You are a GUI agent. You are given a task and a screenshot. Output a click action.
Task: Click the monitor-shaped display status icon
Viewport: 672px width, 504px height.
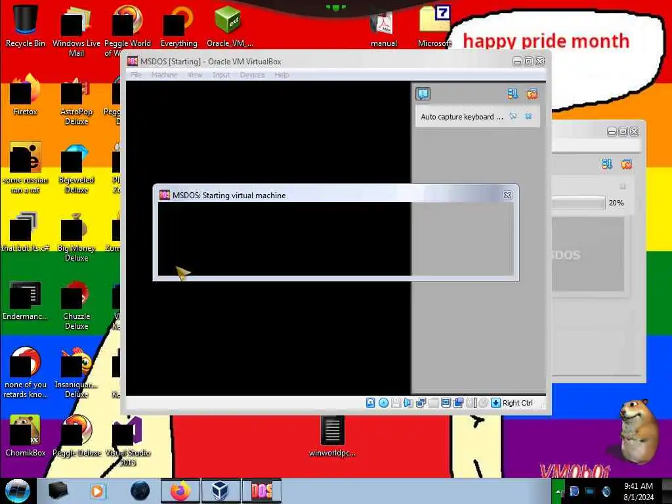tap(446, 403)
